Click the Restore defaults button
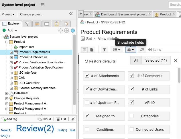 coord(100,61)
